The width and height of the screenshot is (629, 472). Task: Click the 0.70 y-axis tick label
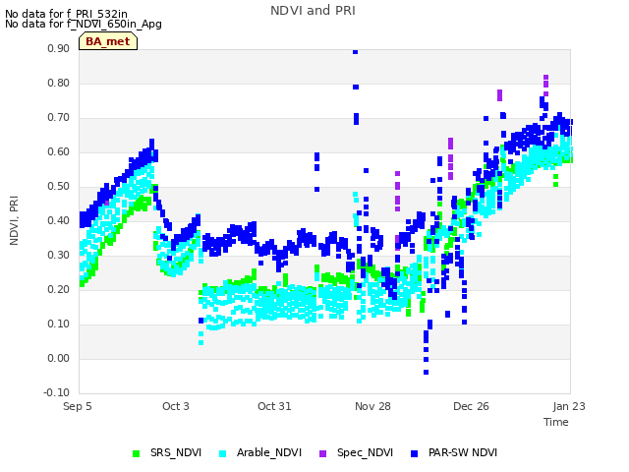tap(59, 118)
